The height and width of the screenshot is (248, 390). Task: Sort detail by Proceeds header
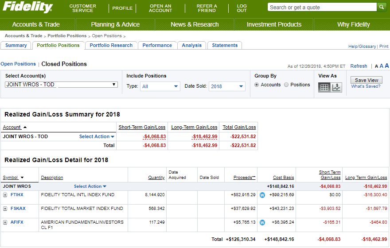click(245, 178)
